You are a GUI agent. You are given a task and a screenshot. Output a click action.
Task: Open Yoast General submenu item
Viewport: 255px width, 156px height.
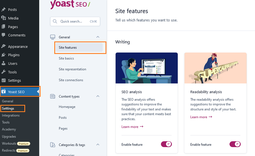[x=7, y=101]
